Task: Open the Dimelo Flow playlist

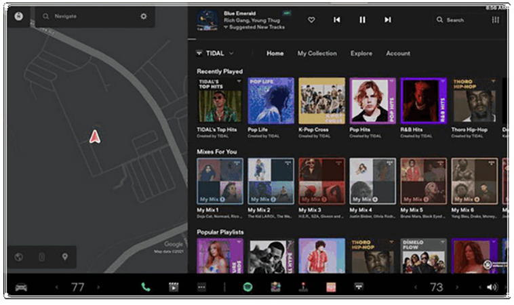Action: pyautogui.click(x=424, y=256)
